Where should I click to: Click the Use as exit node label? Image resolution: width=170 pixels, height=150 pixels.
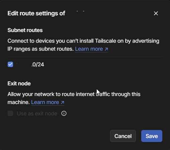point(37,113)
